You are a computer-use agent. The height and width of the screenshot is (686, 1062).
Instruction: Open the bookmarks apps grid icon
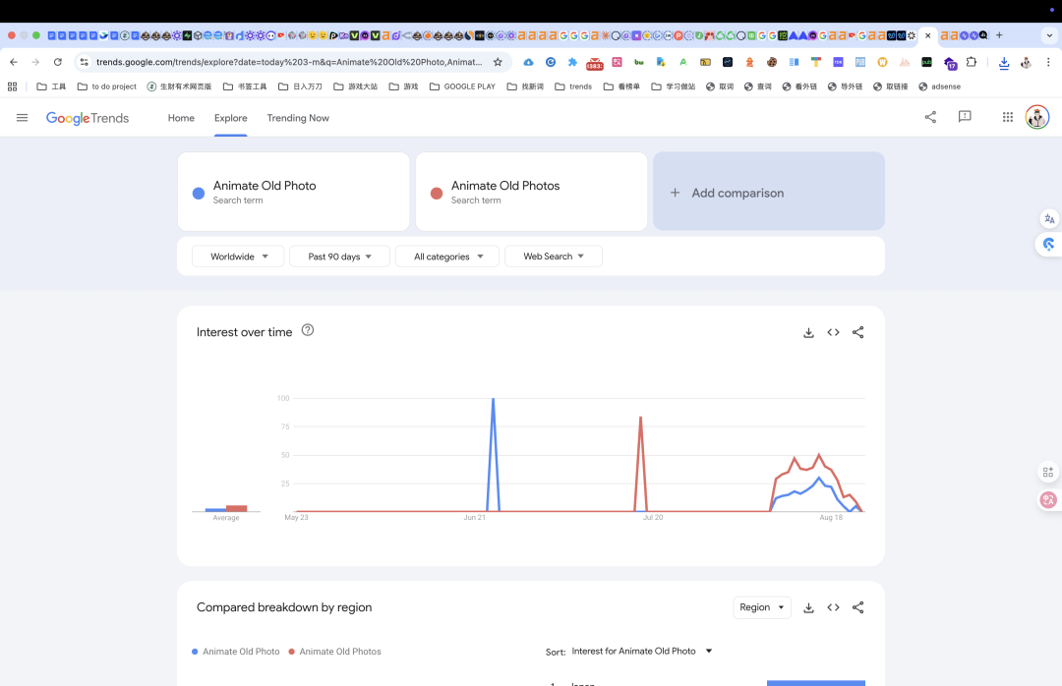click(12, 86)
